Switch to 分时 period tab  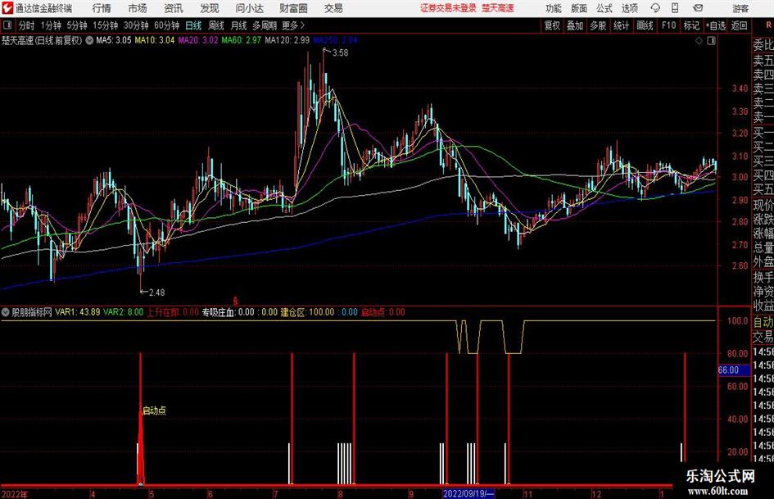26,25
